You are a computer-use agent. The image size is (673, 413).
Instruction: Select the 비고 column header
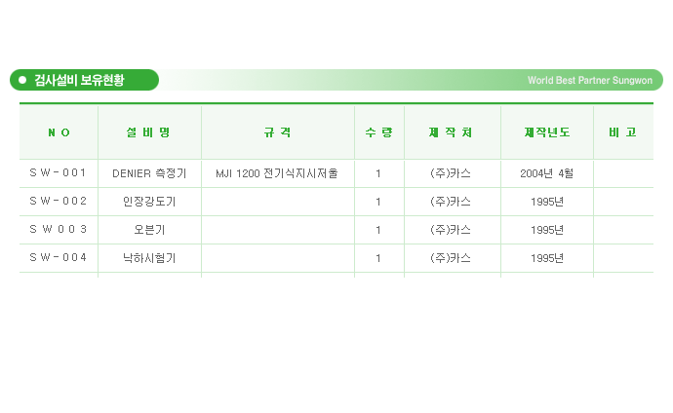tap(623, 132)
